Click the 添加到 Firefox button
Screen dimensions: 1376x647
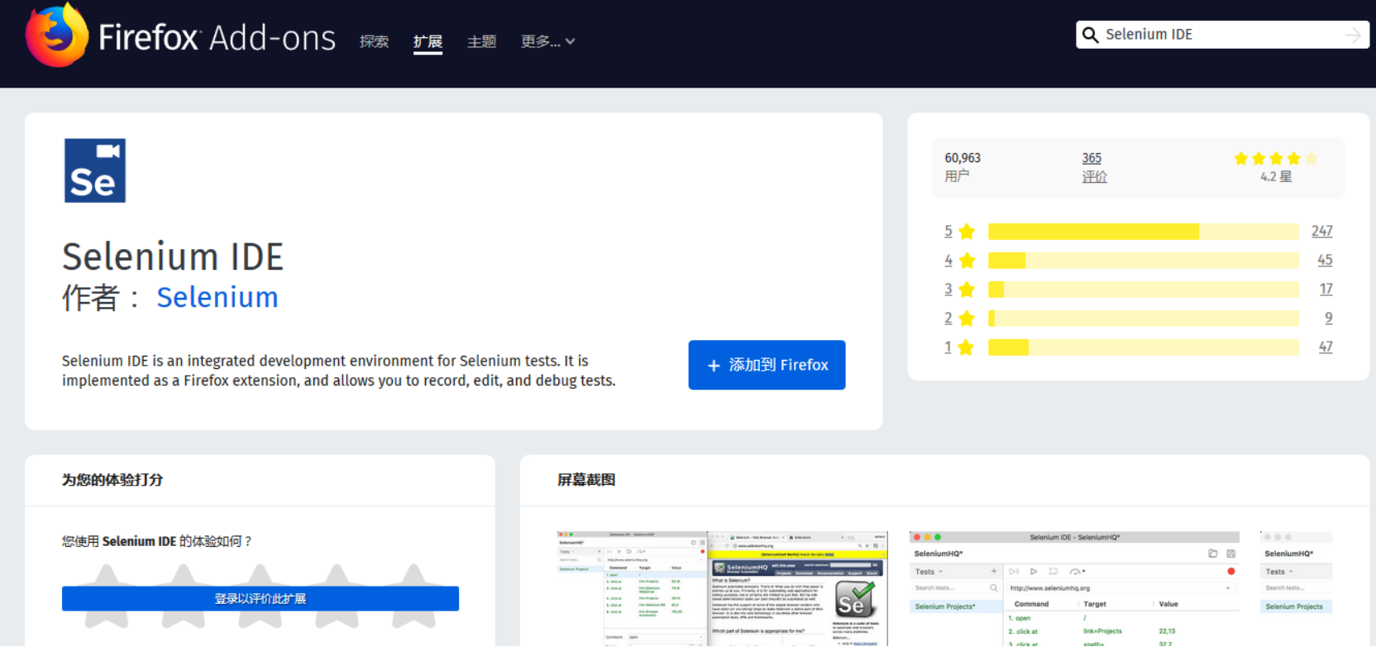(767, 365)
